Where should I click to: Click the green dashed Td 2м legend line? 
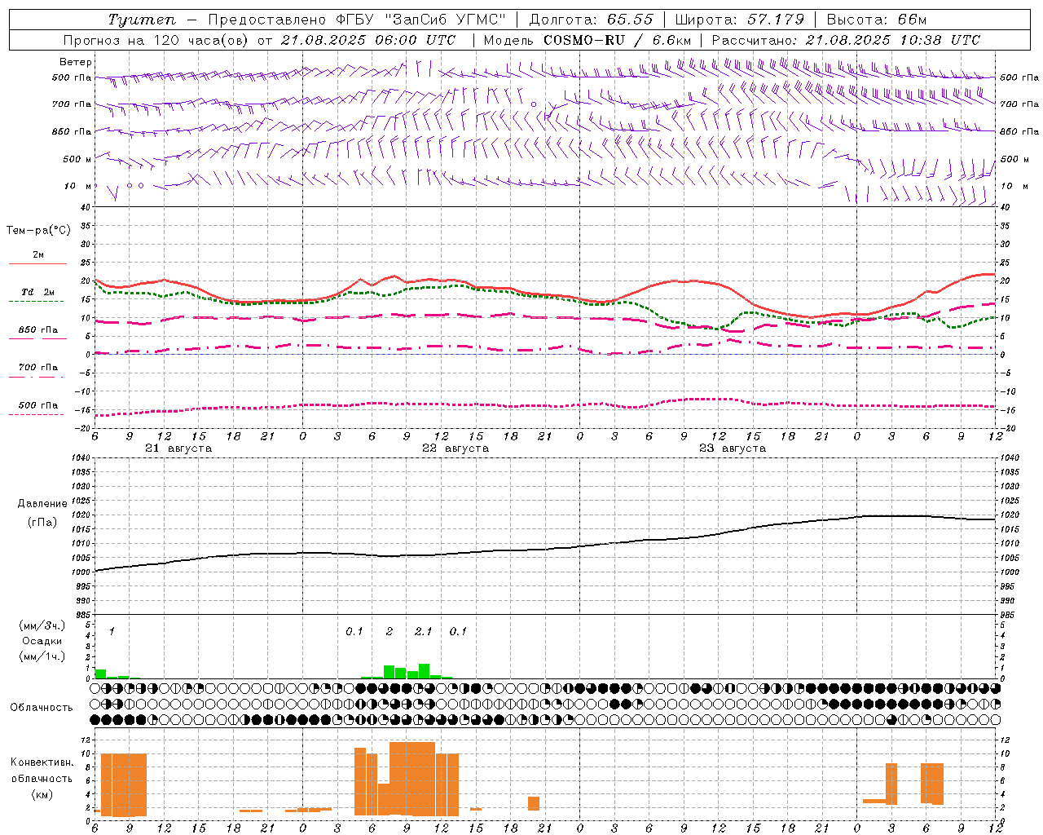(x=36, y=301)
